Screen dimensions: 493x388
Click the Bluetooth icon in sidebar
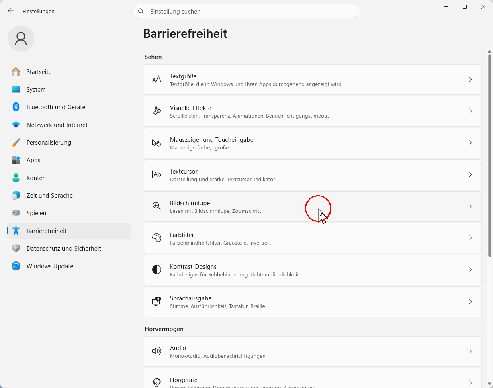pos(16,107)
